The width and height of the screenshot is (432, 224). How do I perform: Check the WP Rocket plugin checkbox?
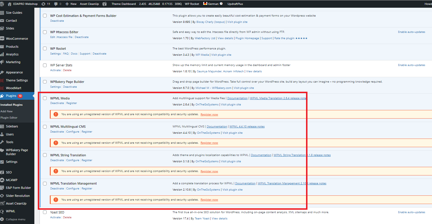pos(45,49)
